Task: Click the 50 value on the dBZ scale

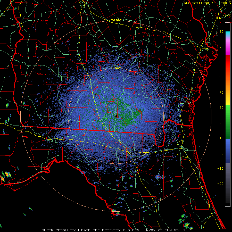Action: tap(221, 77)
